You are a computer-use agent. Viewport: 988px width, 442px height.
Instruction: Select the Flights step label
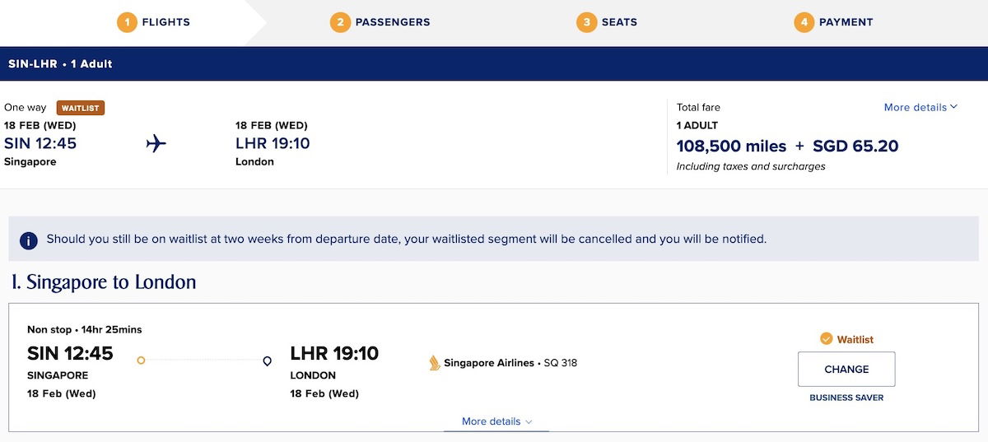(x=165, y=22)
